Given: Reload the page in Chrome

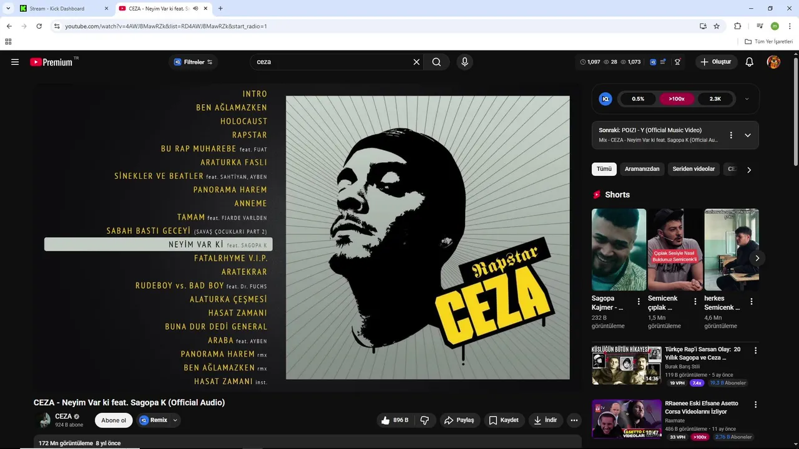Looking at the screenshot, I should (x=39, y=26).
